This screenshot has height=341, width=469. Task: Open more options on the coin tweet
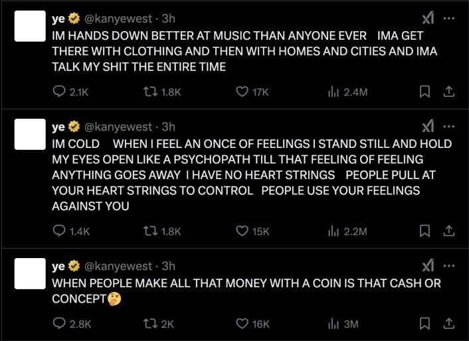[x=449, y=265]
